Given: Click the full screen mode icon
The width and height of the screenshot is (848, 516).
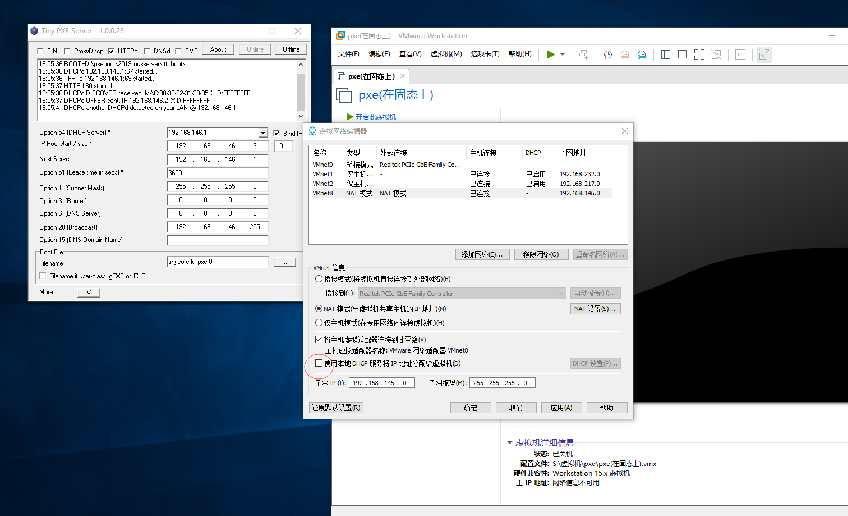Looking at the screenshot, I should tap(699, 54).
